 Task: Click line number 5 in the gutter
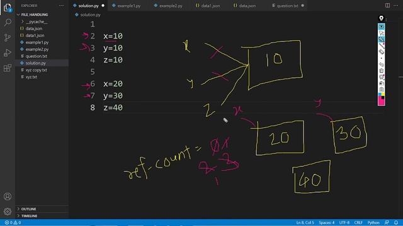[x=93, y=72]
